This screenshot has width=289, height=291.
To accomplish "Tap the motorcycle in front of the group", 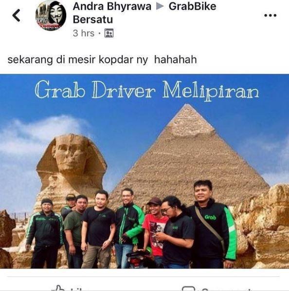I will (141, 259).
